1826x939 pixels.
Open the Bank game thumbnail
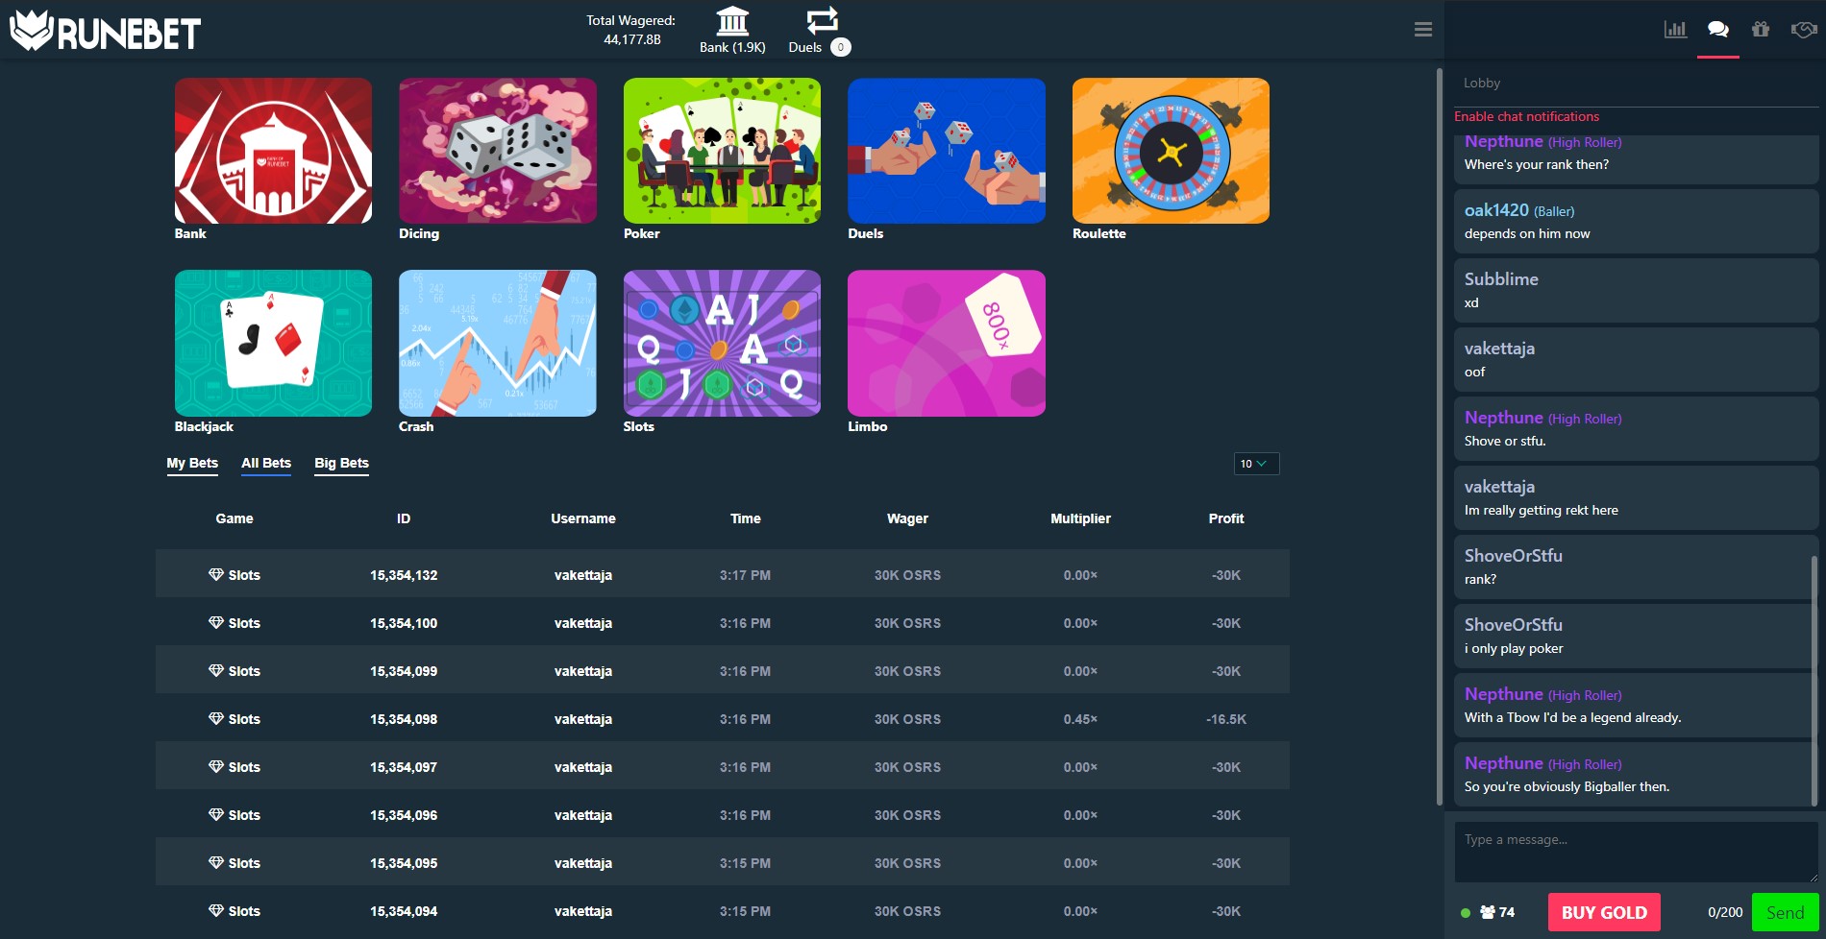(273, 151)
